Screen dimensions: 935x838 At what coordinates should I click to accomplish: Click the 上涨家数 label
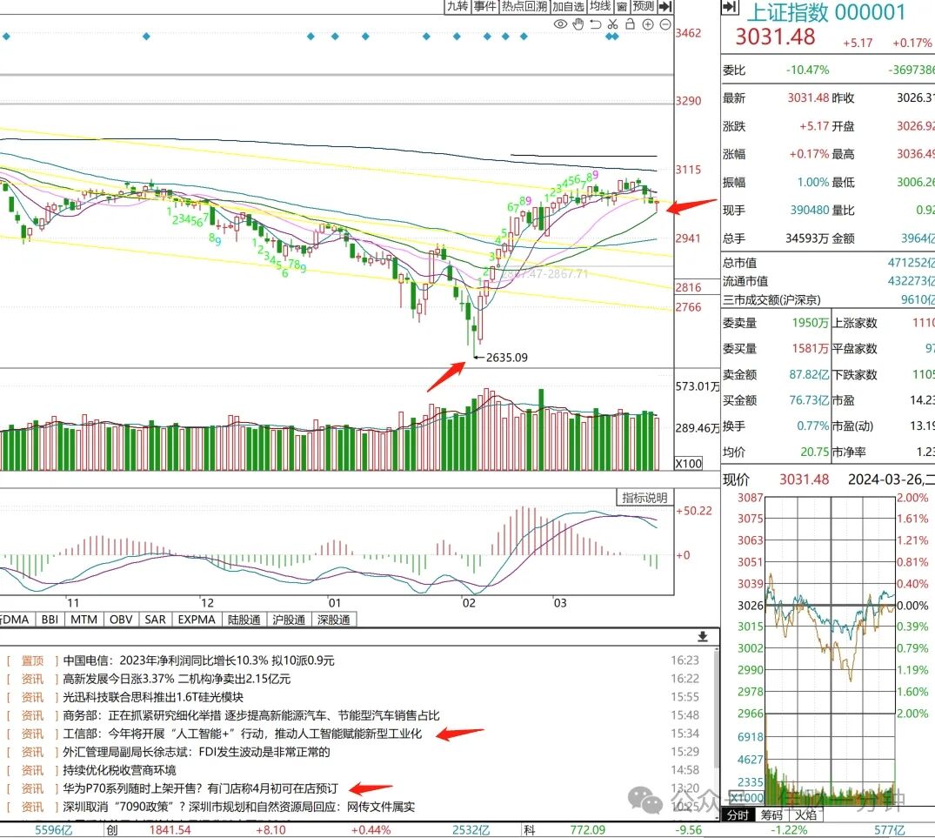click(x=854, y=323)
